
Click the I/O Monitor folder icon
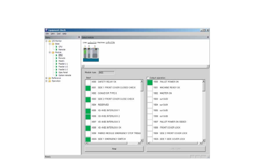tap(50, 41)
